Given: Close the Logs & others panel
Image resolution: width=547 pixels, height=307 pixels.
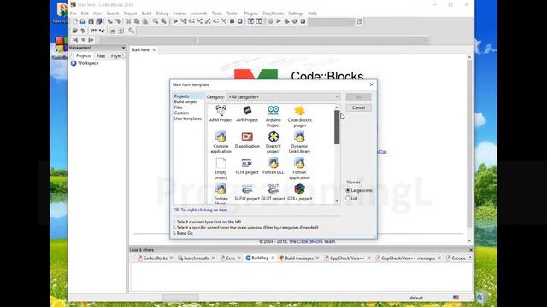Looking at the screenshot, I should (471, 250).
